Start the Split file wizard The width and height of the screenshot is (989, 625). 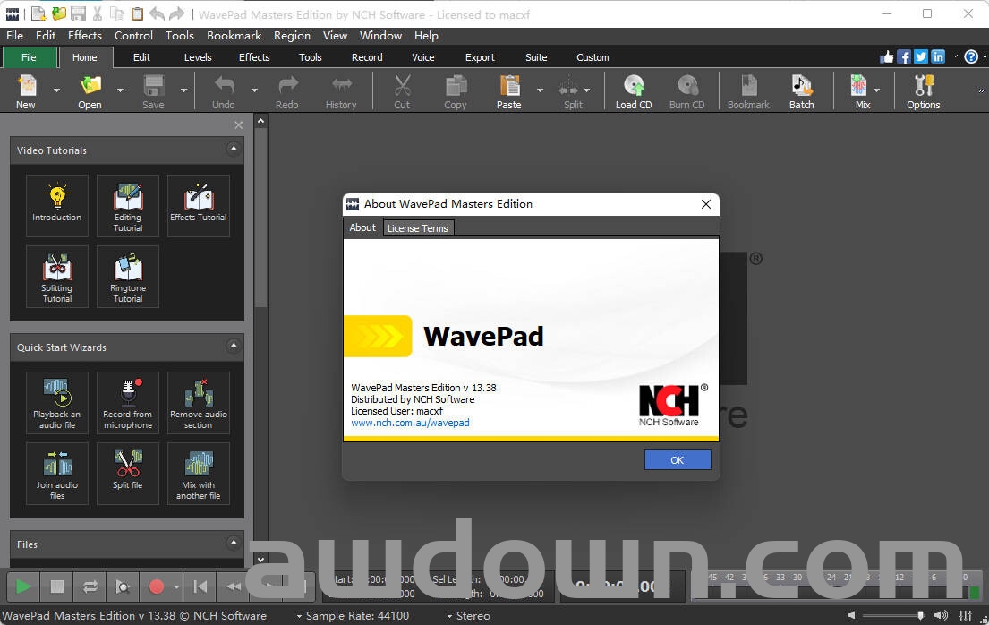(128, 474)
